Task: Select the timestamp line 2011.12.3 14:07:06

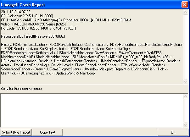Action: [x=16, y=12]
